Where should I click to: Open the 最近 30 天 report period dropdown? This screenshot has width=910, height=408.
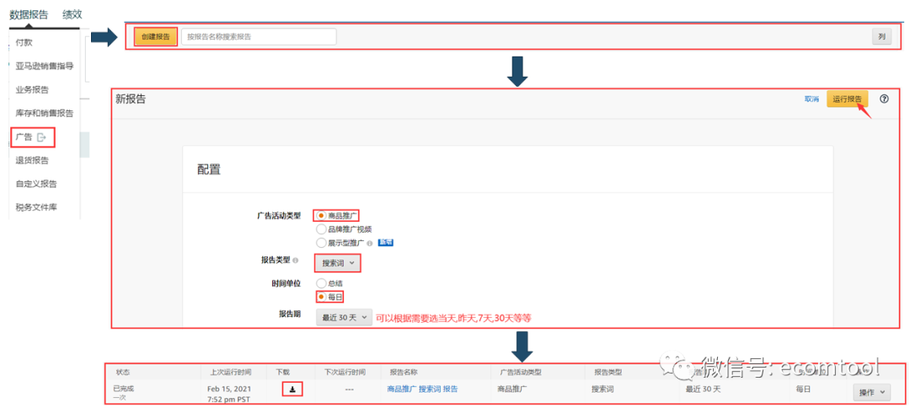344,318
